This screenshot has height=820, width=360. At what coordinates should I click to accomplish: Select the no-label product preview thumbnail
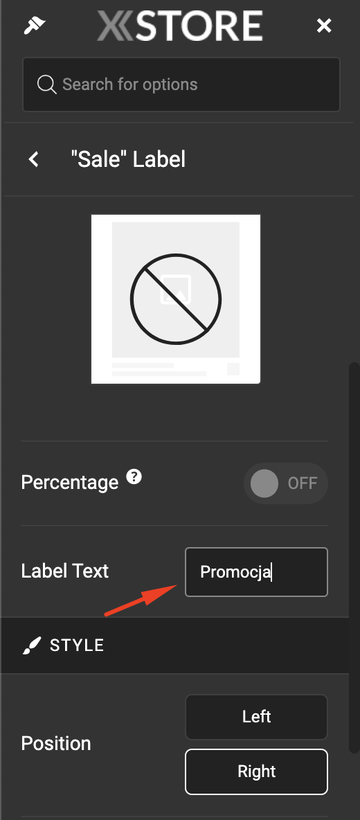tap(176, 299)
